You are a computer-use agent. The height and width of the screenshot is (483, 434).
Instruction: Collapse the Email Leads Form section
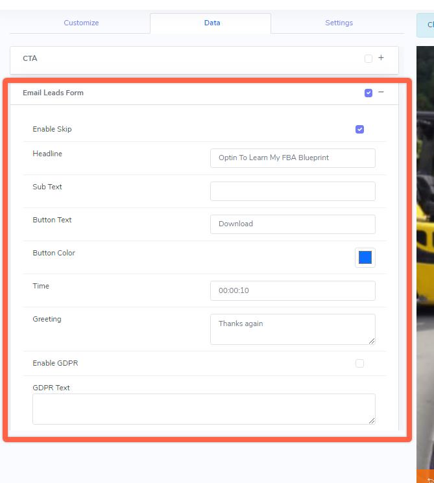pos(381,92)
